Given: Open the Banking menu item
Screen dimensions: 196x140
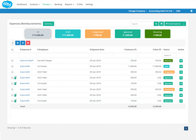Looking at the screenshot, I should [x=58, y=5].
